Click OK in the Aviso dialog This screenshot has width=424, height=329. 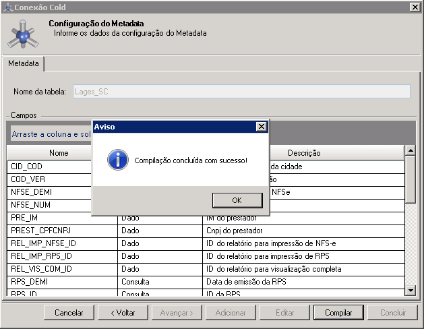[236, 200]
